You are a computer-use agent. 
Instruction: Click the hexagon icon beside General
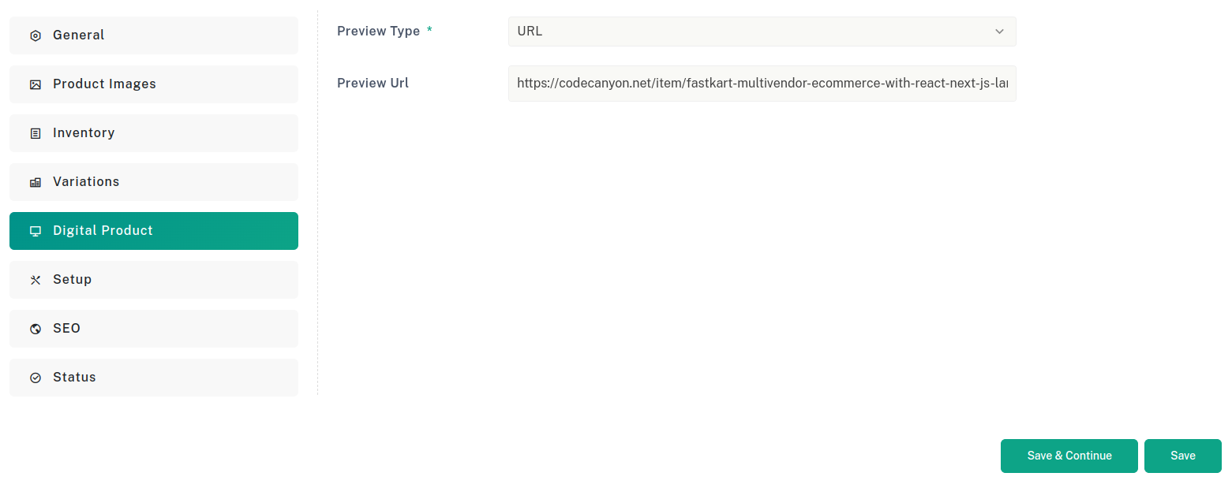click(35, 35)
